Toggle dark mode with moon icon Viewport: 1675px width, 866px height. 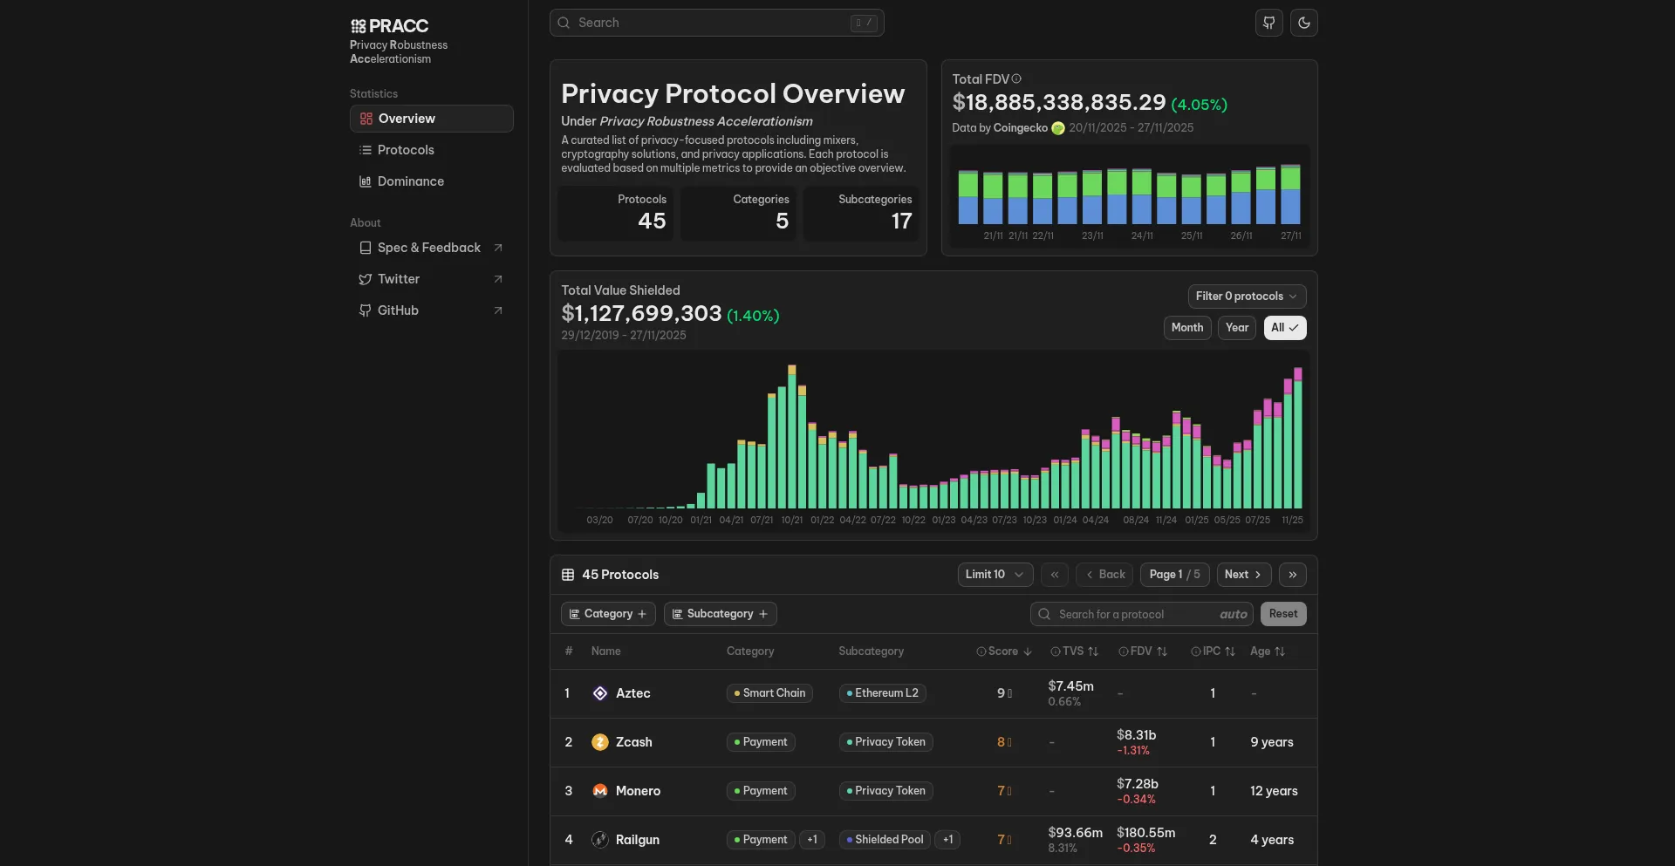[1304, 23]
